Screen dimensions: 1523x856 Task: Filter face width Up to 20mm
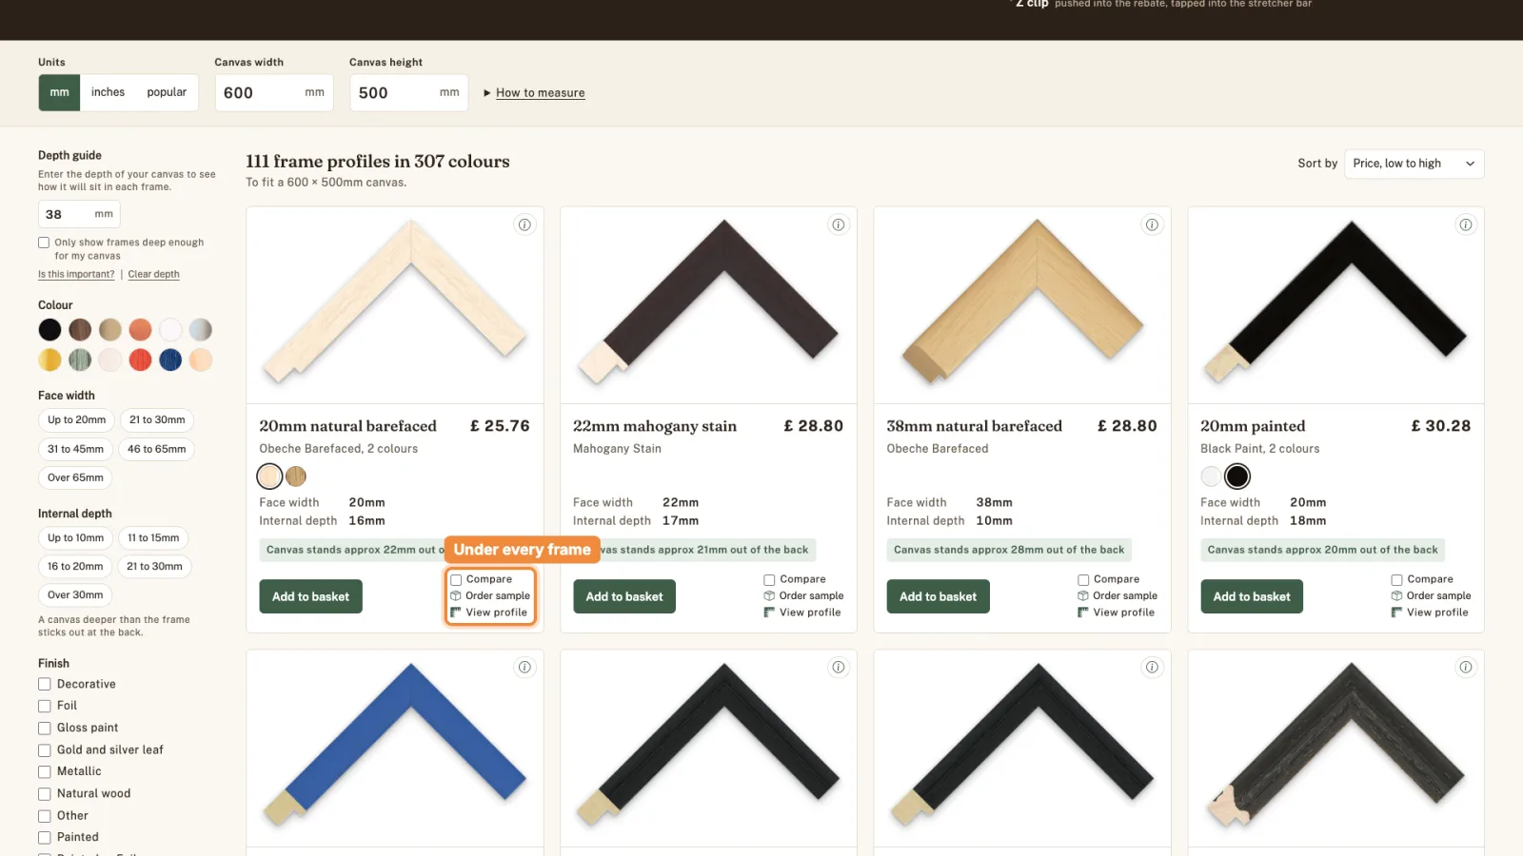(77, 420)
